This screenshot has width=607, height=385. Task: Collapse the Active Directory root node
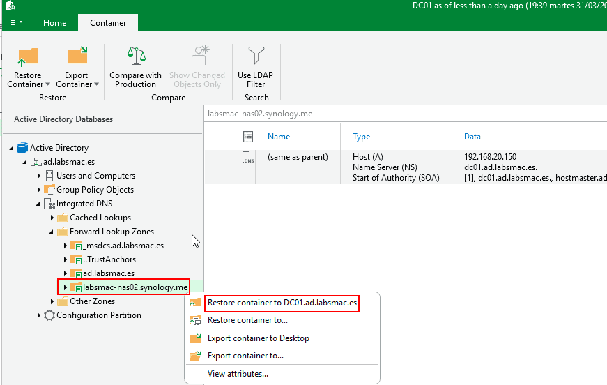click(11, 148)
